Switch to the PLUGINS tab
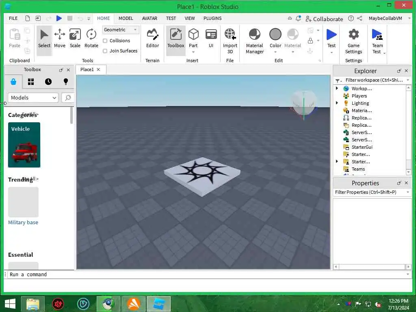416x312 pixels. (212, 18)
